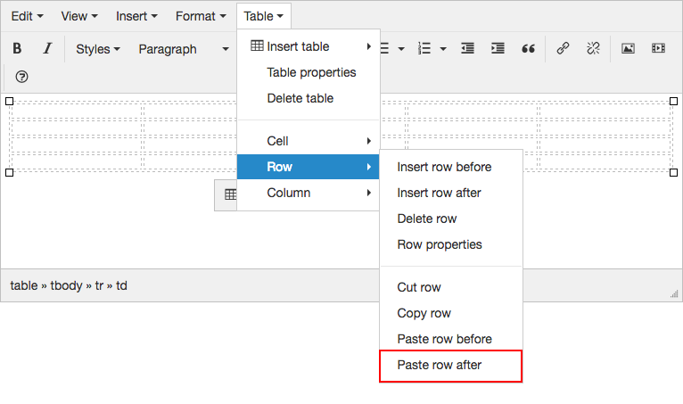This screenshot has width=683, height=404.
Task: Apply blockquote formatting
Action: (x=528, y=49)
